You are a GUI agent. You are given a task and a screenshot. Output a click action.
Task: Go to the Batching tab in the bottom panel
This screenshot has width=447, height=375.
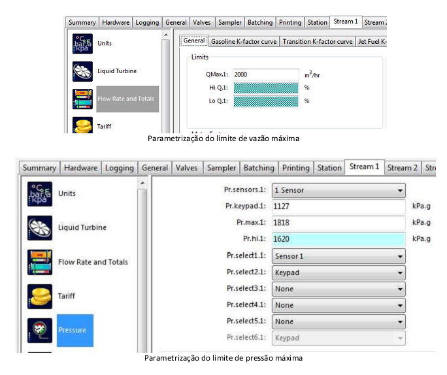coord(259,168)
